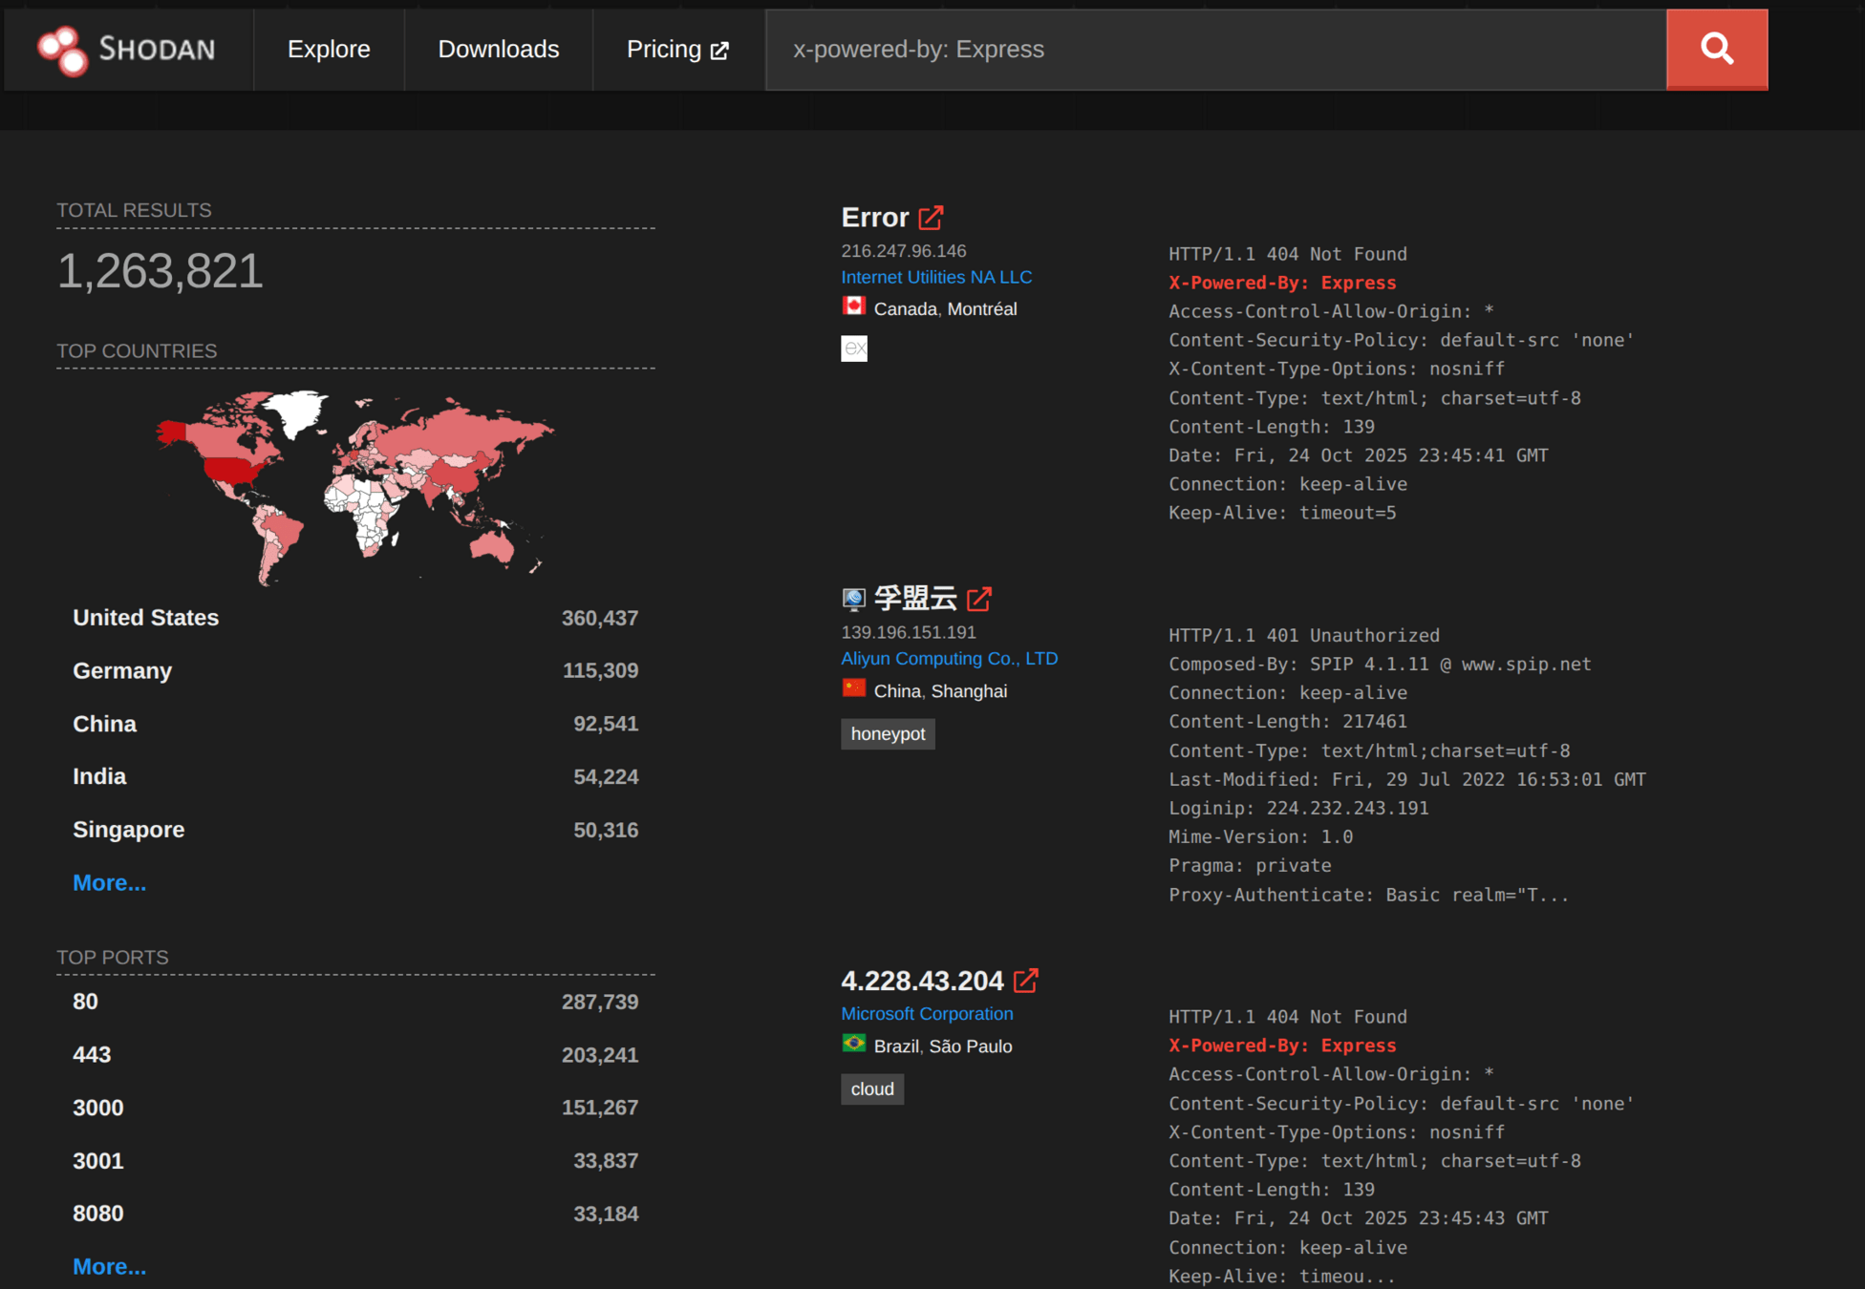Click the Brazil flag icon
Screen dimensions: 1865x1289
coord(853,1044)
